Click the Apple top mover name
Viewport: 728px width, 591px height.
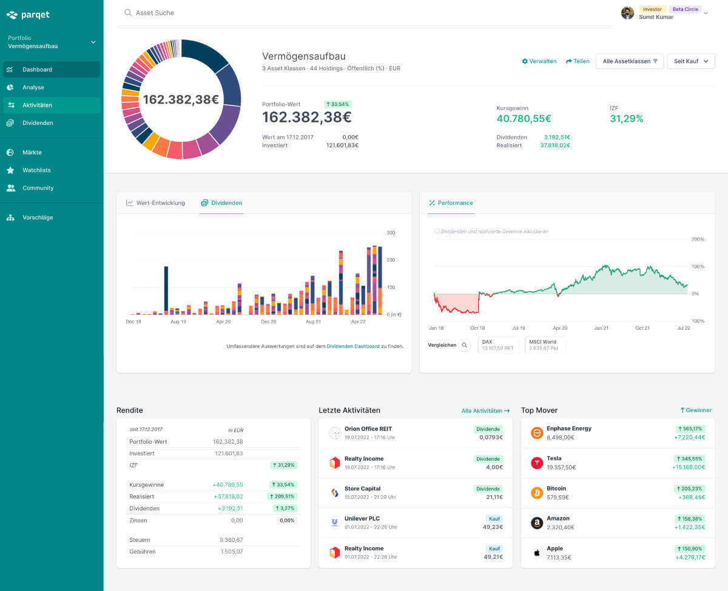pos(554,549)
